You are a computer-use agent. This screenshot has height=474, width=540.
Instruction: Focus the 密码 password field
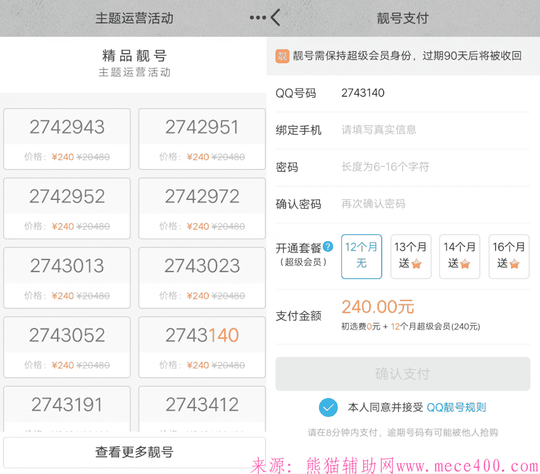click(434, 167)
